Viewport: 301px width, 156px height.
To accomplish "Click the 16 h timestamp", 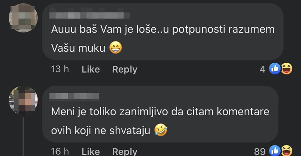I will point(60,151).
